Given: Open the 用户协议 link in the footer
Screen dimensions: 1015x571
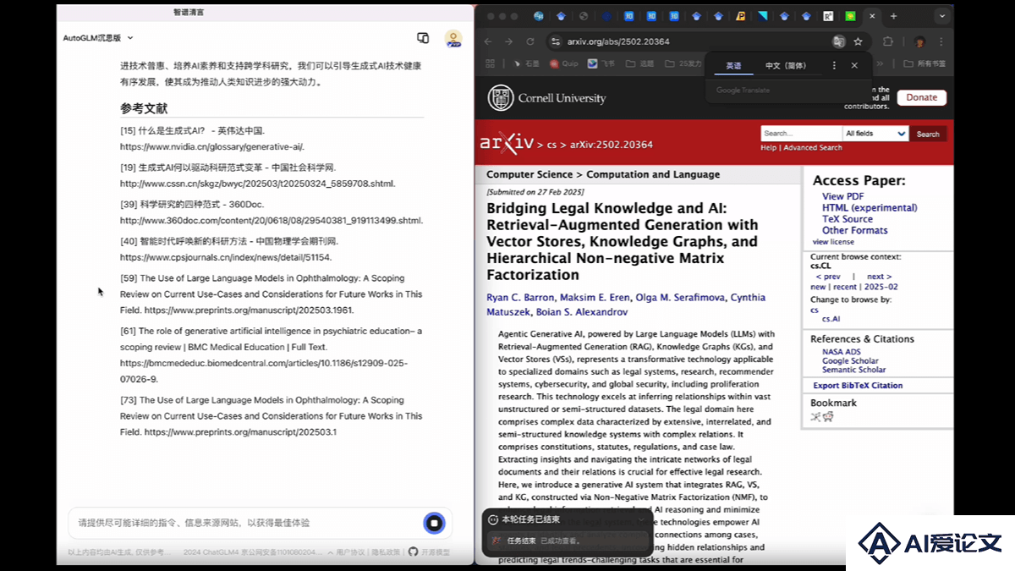Looking at the screenshot, I should coord(350,552).
